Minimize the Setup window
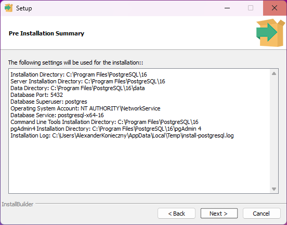The image size is (287, 225). tap(227, 8)
